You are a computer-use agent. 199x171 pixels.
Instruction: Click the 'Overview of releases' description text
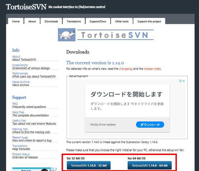click(x=25, y=157)
